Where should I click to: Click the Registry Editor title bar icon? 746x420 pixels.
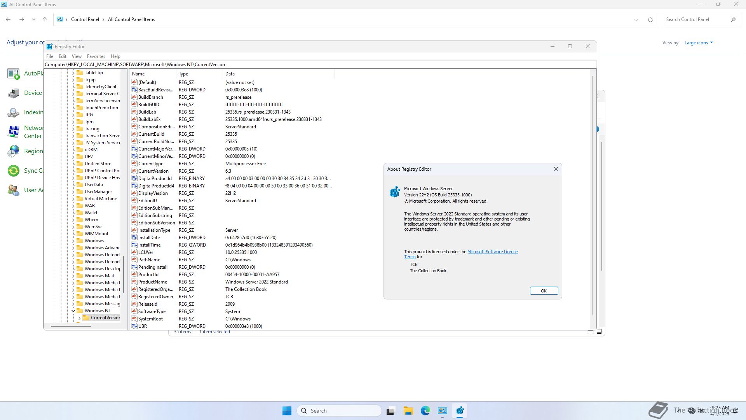(49, 47)
